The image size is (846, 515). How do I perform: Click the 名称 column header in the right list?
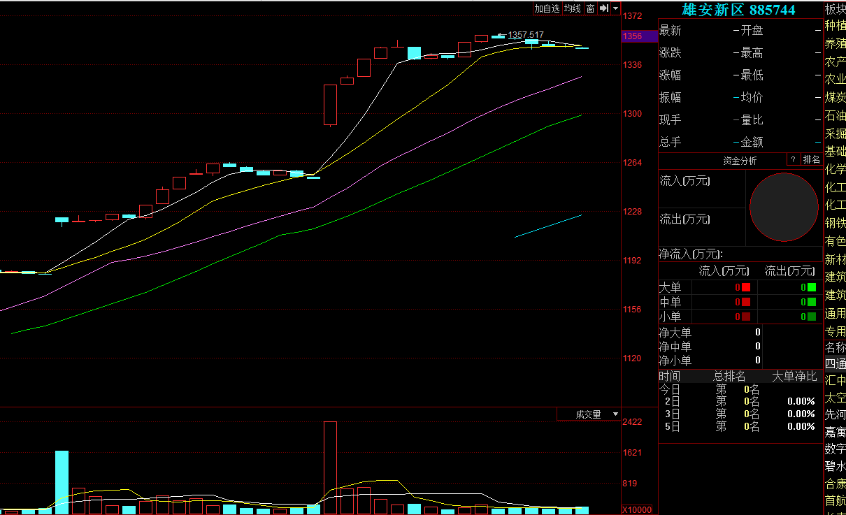pyautogui.click(x=836, y=347)
